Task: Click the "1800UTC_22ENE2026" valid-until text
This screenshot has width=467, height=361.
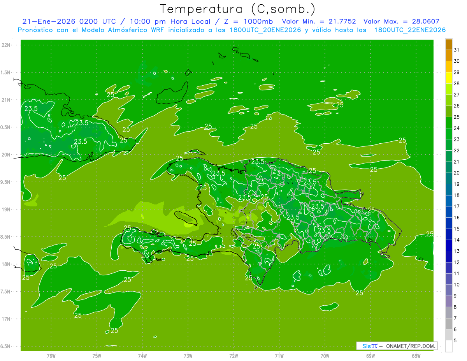Action: 410,30
